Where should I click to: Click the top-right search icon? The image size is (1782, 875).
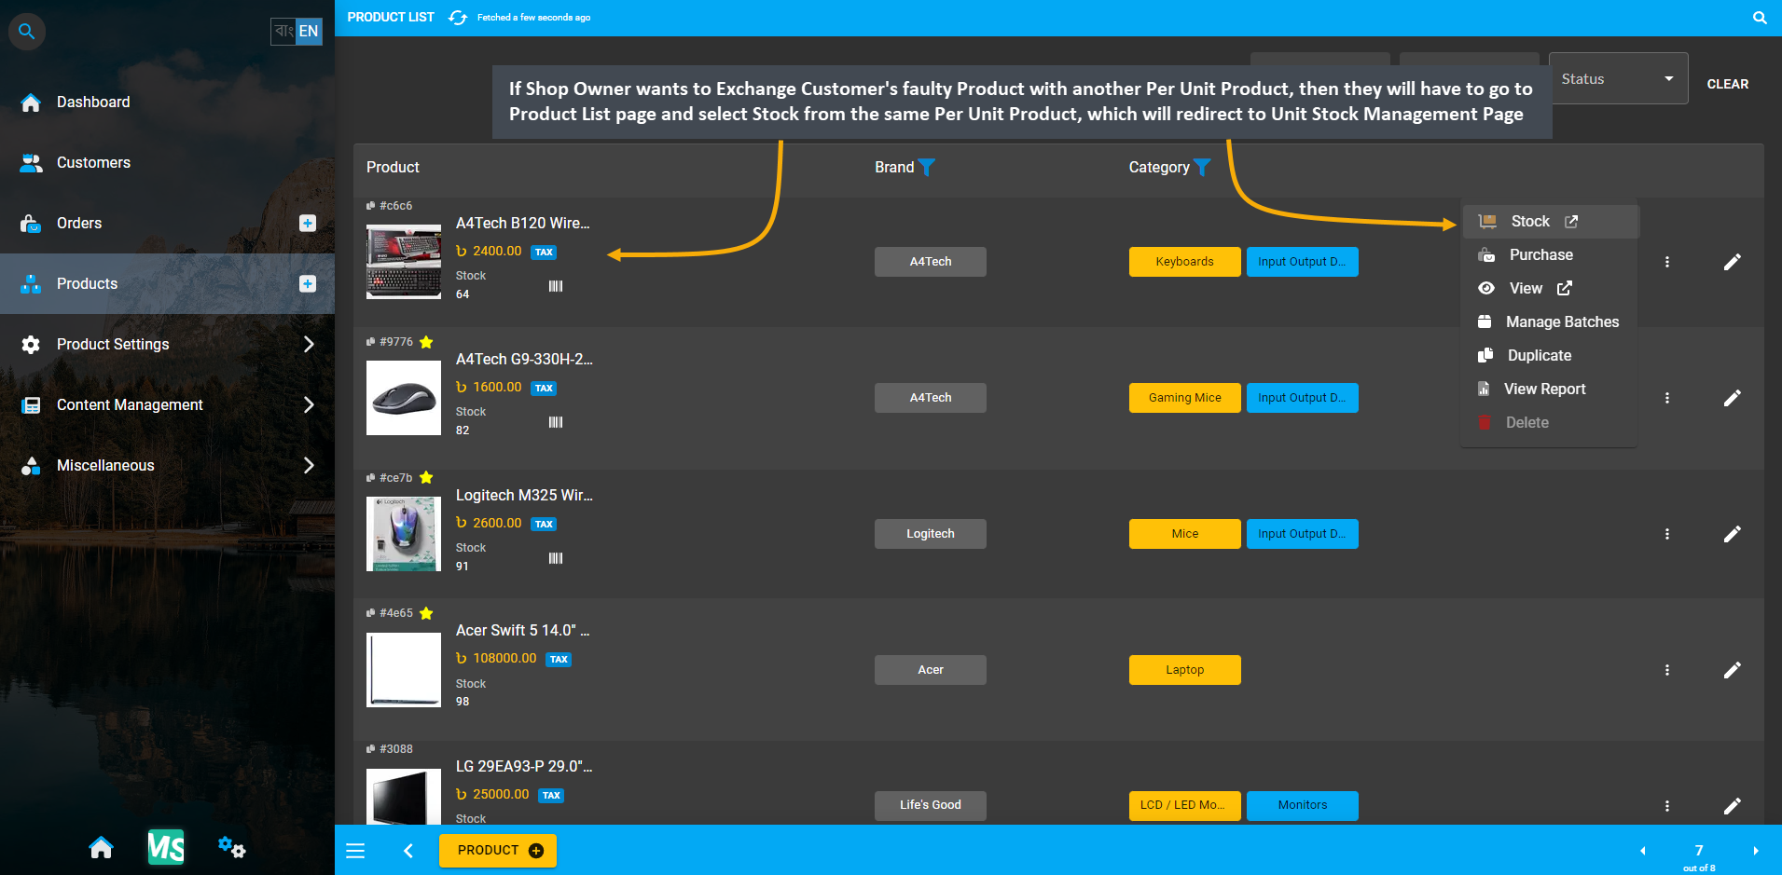1760,18
